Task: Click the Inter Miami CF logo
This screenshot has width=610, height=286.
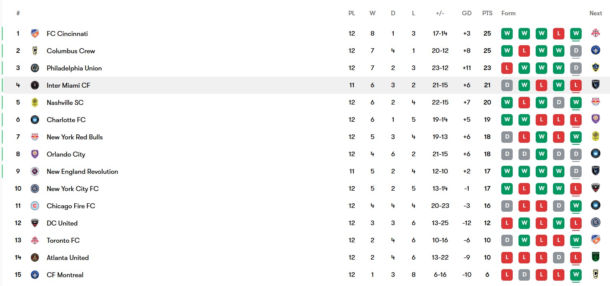Action: click(x=35, y=85)
